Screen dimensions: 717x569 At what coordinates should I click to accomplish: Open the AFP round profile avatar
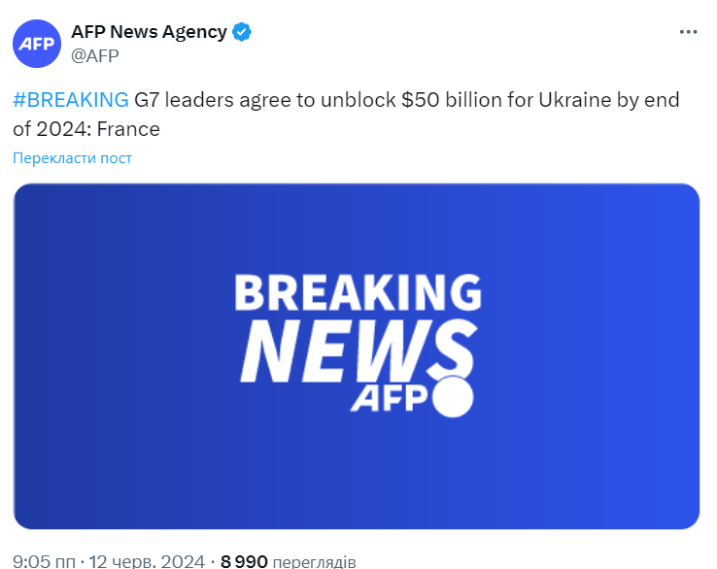coord(37,44)
